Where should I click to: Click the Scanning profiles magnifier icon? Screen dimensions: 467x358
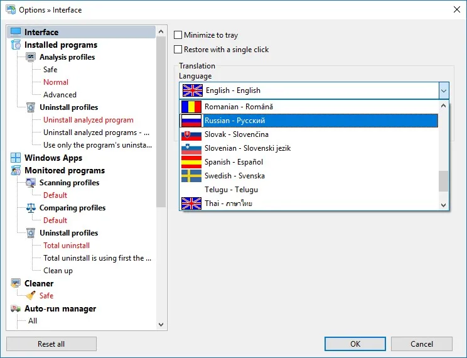click(x=31, y=183)
